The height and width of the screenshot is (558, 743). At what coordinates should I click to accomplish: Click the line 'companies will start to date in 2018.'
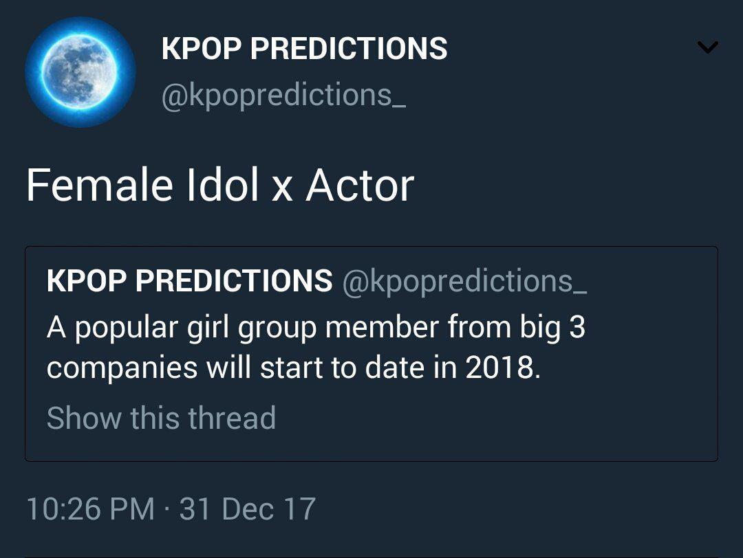coord(293,368)
